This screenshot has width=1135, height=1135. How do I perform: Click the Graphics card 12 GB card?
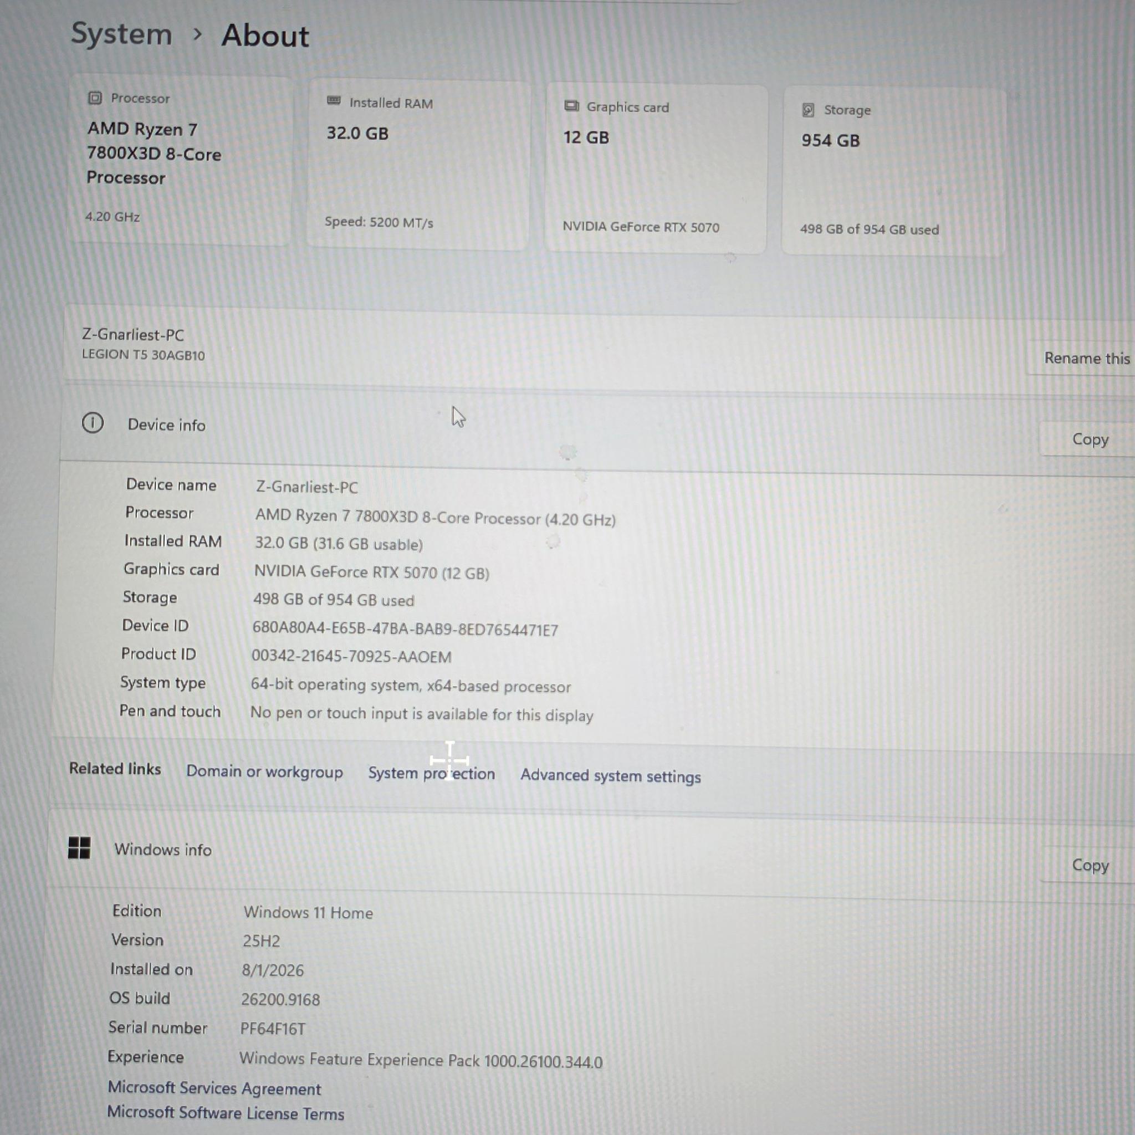[656, 169]
